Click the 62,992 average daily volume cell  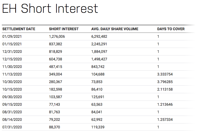tap(97, 120)
